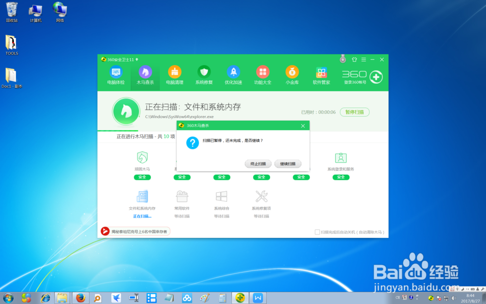Screen dimensions: 486x304
Task: Open the Windows Start menu
Action: [x=8, y=298]
